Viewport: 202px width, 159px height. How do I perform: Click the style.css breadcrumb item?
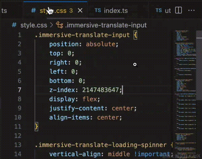(34, 25)
